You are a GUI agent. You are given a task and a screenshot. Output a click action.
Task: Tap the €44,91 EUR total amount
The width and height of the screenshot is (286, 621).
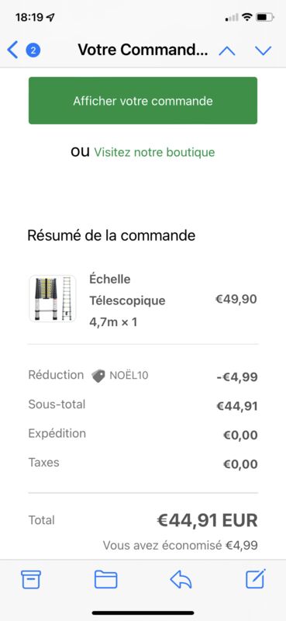(x=207, y=520)
